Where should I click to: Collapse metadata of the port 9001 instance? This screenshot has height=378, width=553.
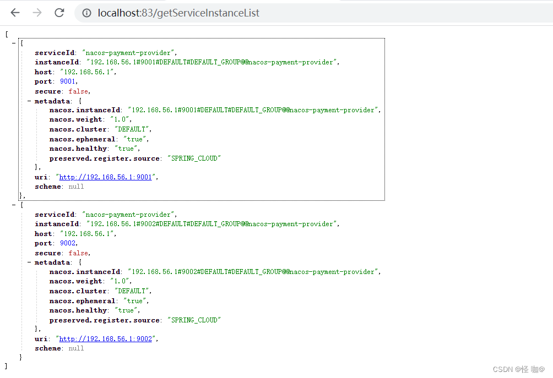29,101
